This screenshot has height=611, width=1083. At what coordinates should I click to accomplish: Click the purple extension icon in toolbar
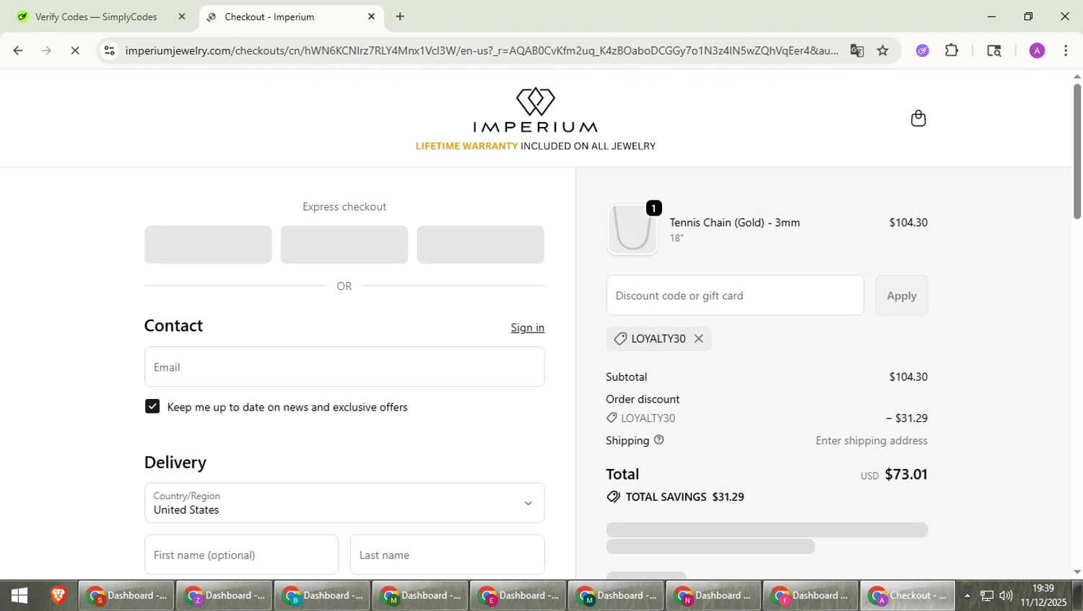[922, 50]
